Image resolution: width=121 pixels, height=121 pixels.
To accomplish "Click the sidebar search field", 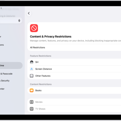I will [11, 21].
